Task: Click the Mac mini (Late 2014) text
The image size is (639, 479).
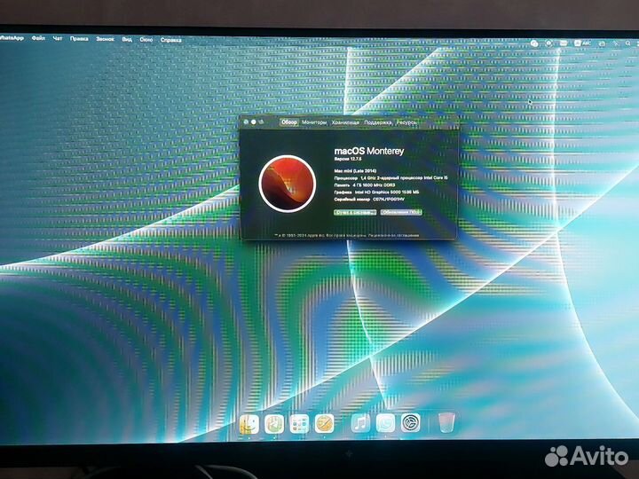Action: click(355, 170)
